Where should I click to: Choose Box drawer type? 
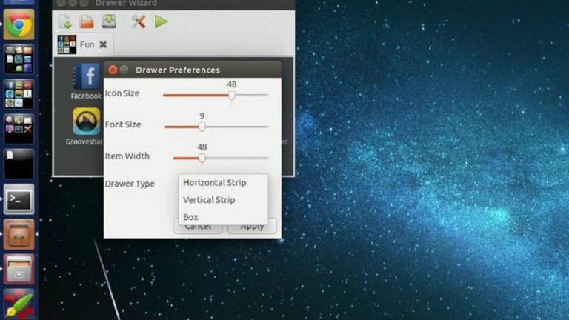pos(223,217)
